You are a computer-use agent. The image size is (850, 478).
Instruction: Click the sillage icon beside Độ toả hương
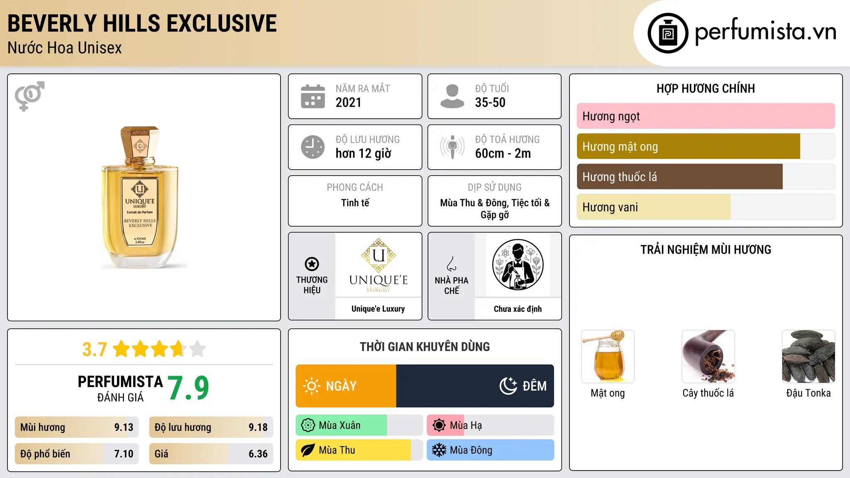[452, 147]
